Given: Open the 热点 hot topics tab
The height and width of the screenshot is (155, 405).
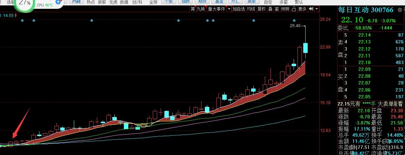Looking at the screenshot, I should pos(91,2).
